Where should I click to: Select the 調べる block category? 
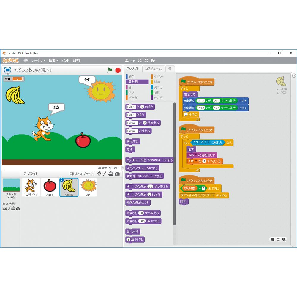click(162, 87)
